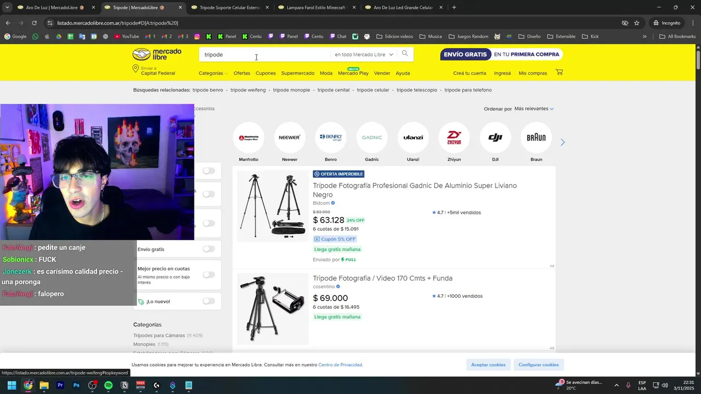Open Notion from the taskbar

124,385
